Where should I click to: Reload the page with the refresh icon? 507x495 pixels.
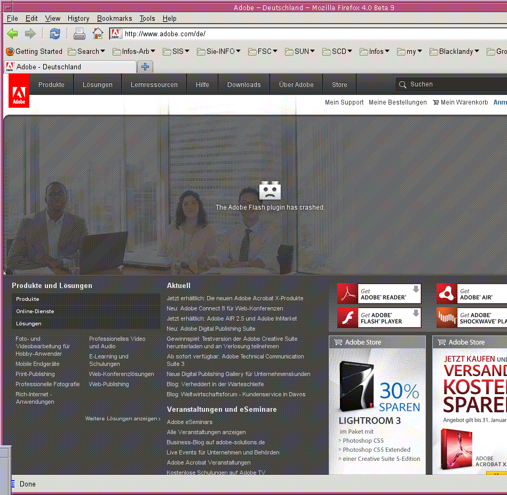point(54,34)
